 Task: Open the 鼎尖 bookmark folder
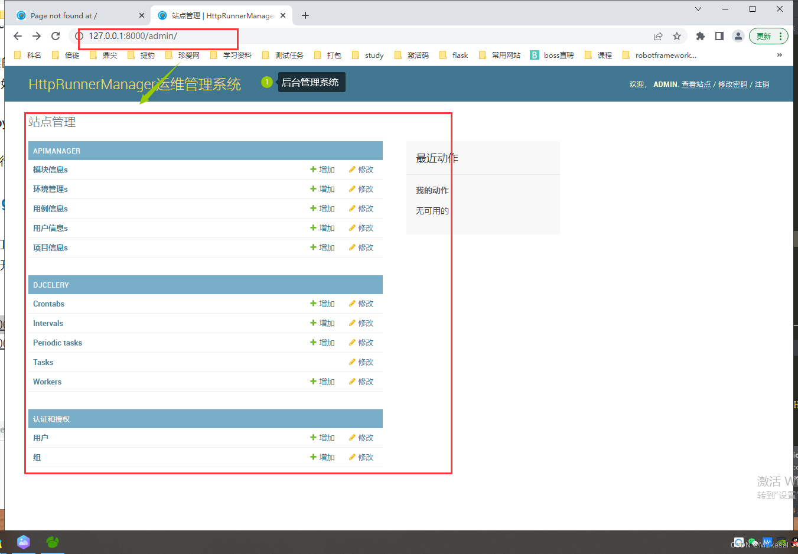(103, 55)
